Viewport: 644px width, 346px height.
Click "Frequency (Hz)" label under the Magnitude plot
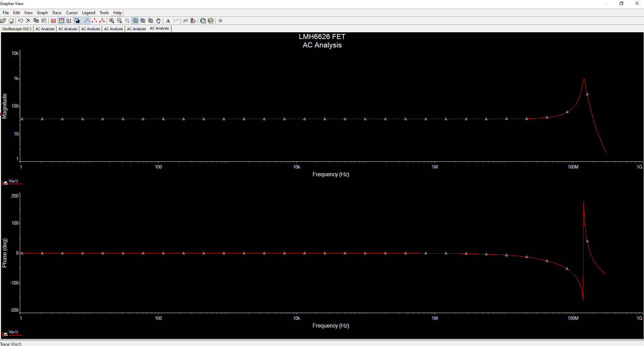331,174
